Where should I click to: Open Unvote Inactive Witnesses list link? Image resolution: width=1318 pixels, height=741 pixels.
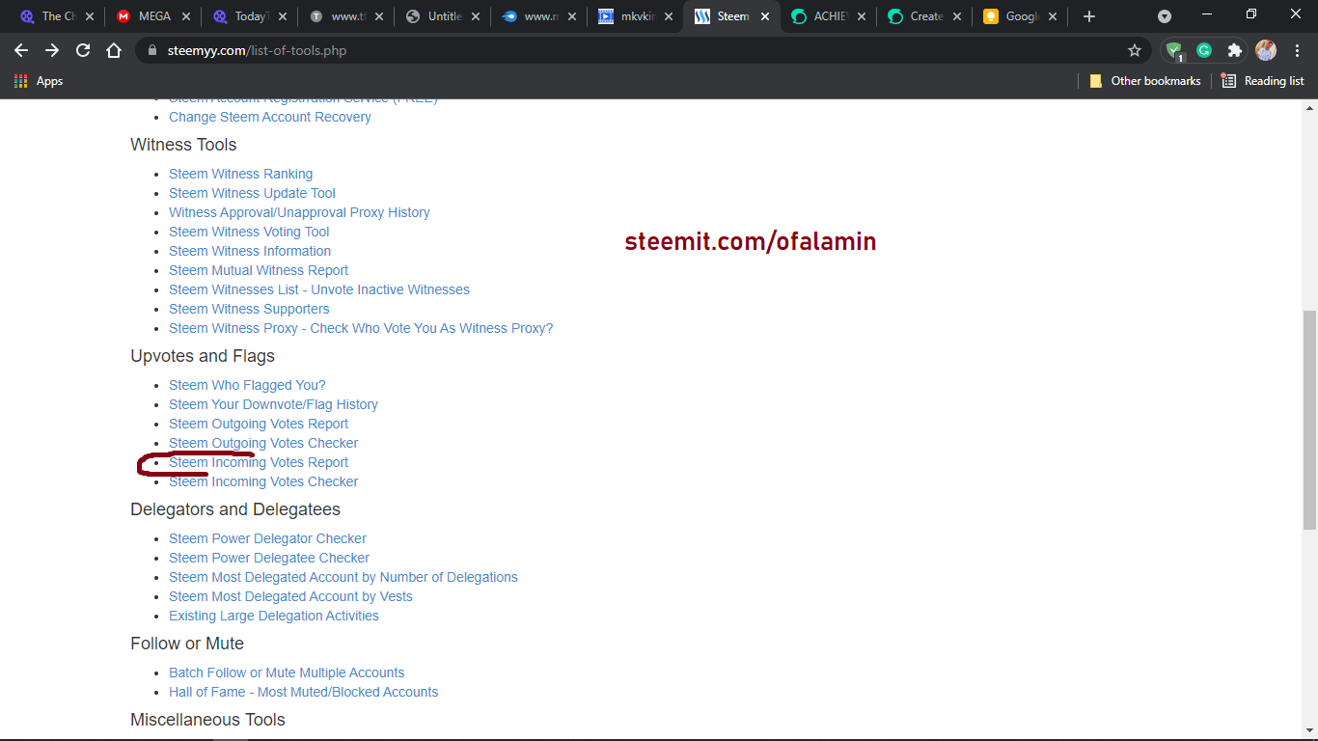319,289
